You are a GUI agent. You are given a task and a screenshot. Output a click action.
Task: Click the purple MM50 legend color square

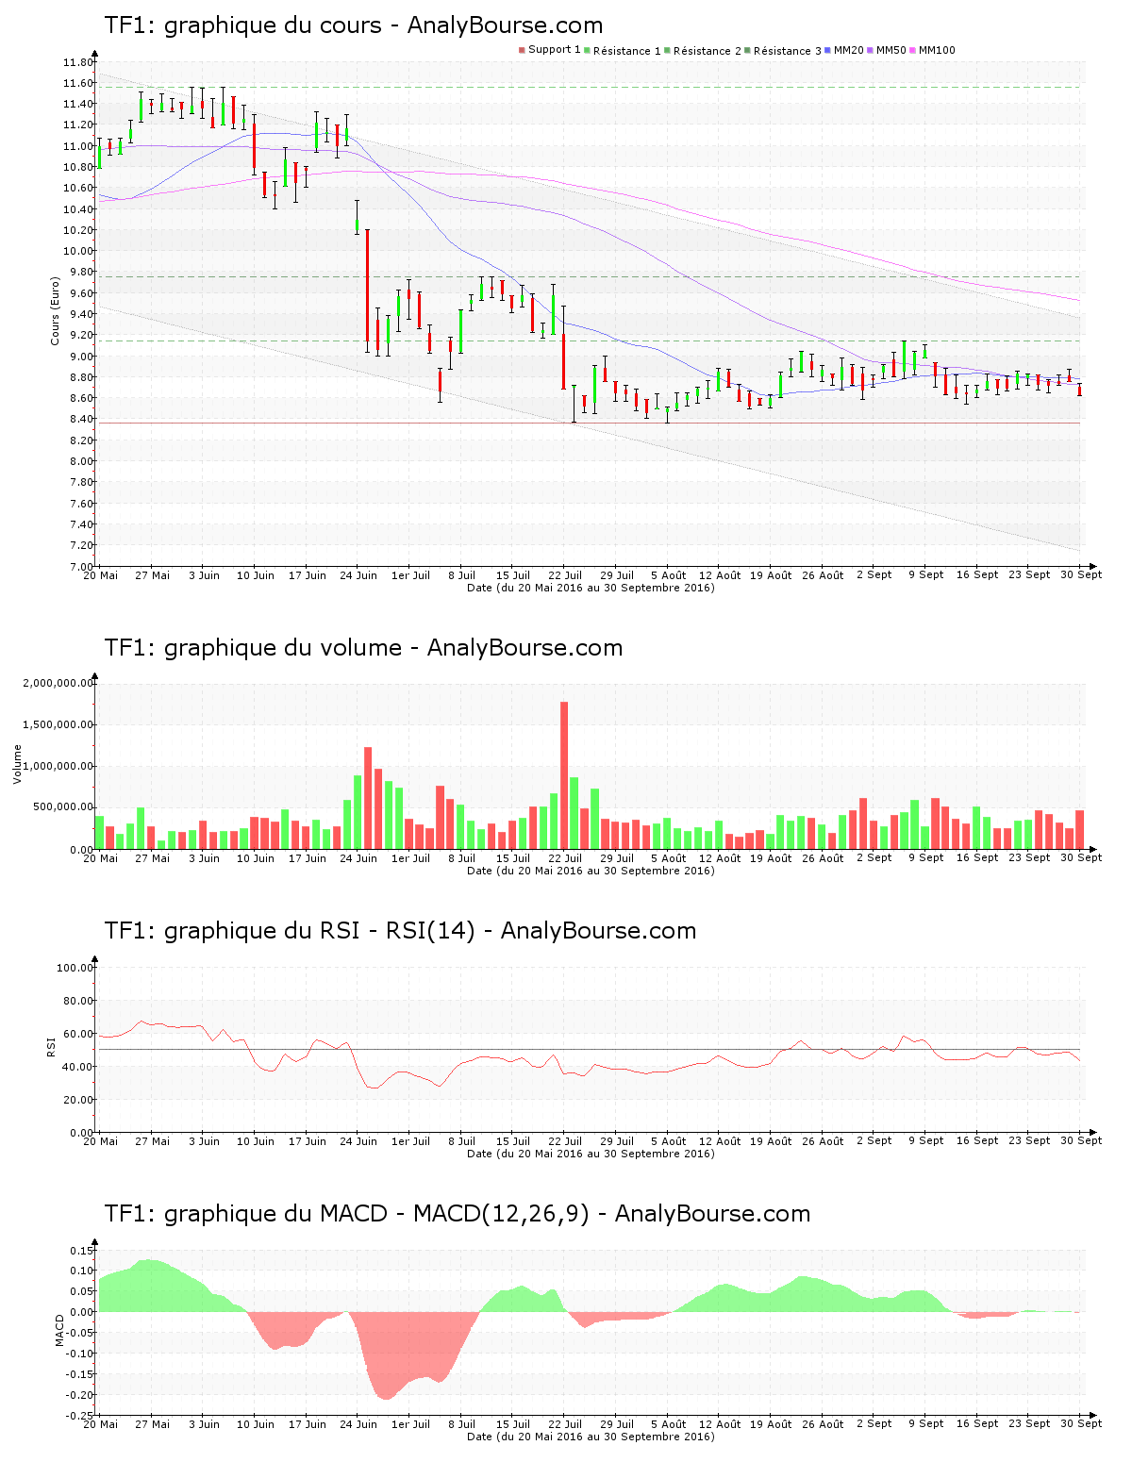click(x=871, y=50)
